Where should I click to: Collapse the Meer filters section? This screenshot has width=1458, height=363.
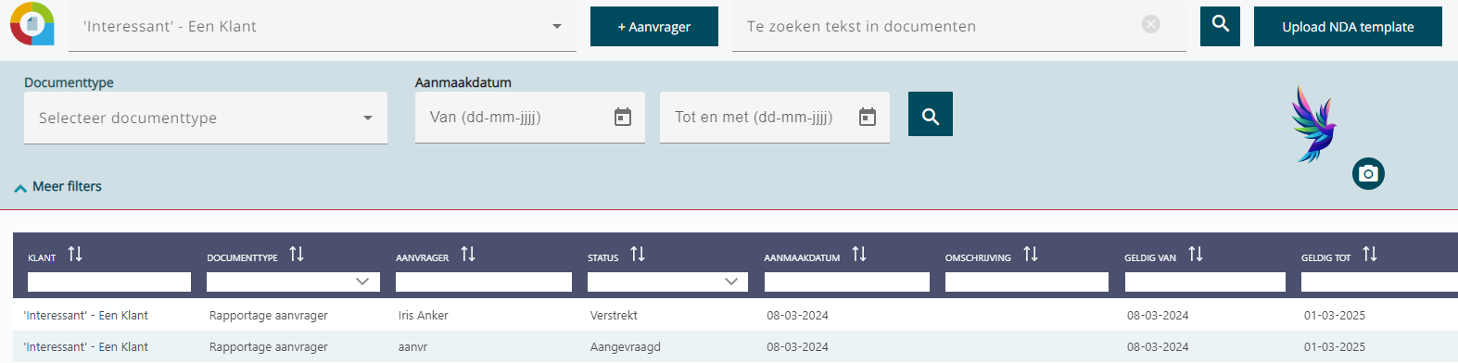point(57,186)
